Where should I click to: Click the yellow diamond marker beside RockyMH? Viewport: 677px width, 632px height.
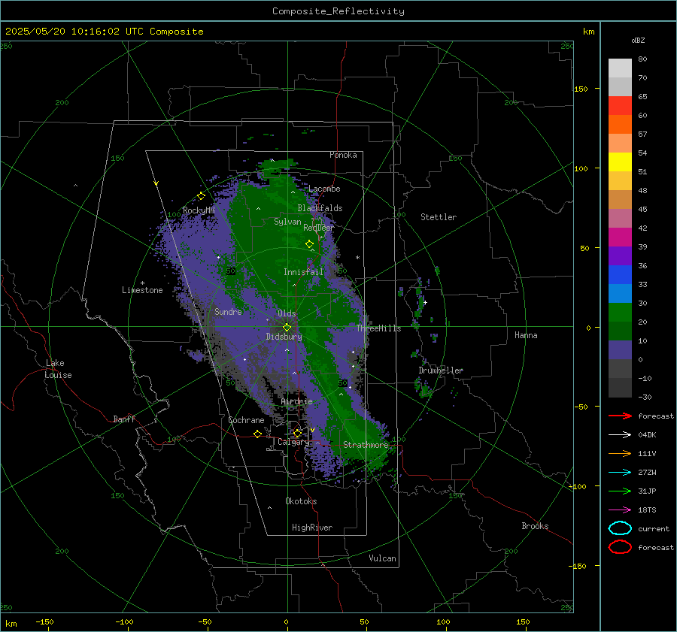[201, 196]
